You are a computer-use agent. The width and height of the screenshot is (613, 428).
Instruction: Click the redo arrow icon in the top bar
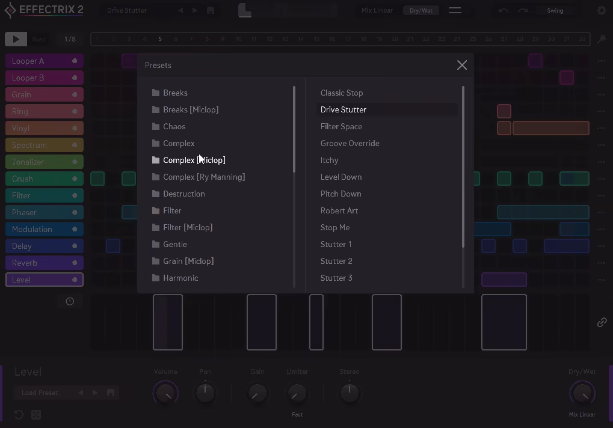[x=522, y=10]
